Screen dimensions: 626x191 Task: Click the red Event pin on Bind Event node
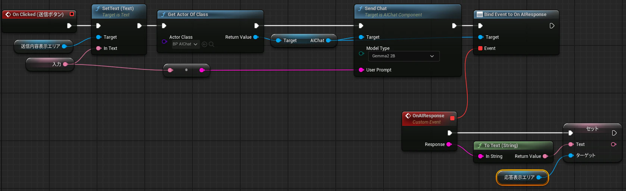(481, 48)
